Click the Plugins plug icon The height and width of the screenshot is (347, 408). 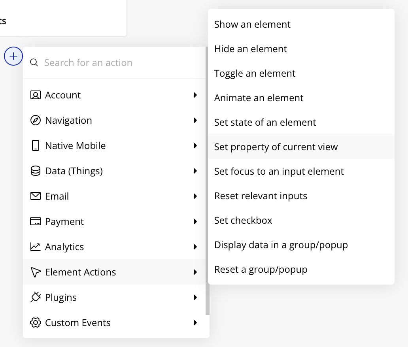coord(36,297)
